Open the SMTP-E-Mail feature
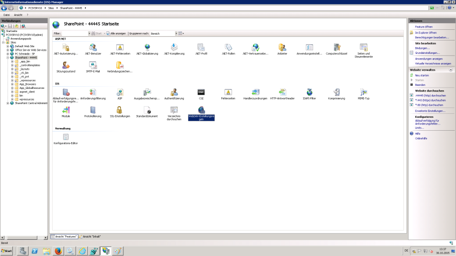Viewport: 456px width, 256px height. tap(93, 67)
